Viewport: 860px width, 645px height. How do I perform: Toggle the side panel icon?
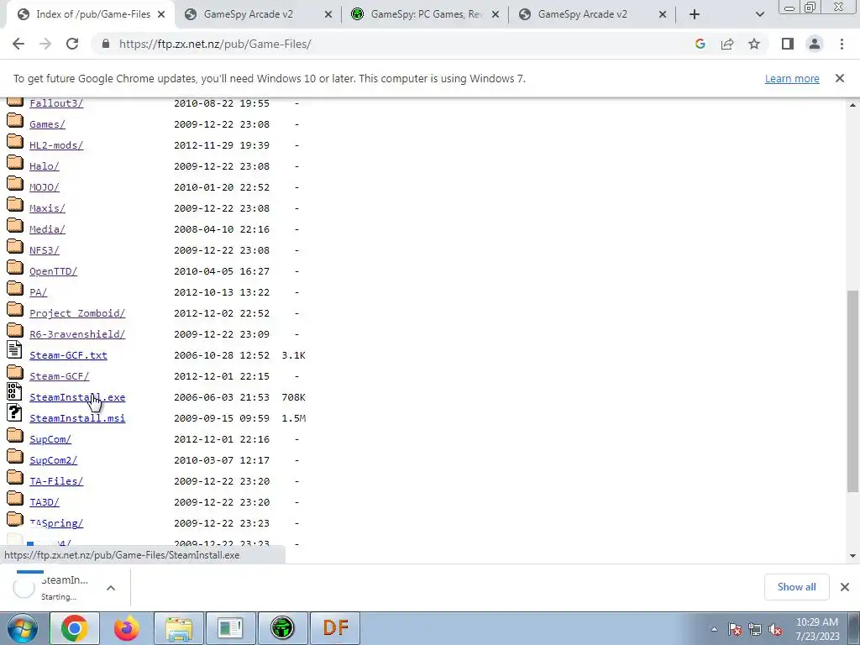[788, 44]
